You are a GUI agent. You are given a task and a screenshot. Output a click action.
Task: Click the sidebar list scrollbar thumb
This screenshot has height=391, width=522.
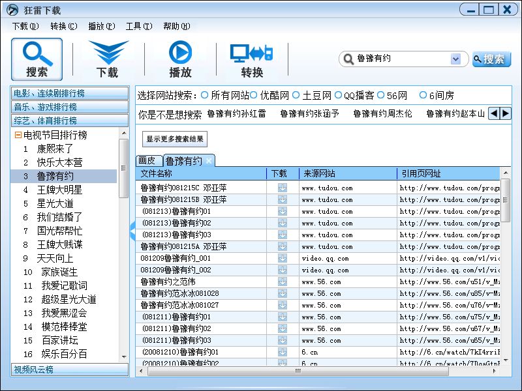click(123, 168)
